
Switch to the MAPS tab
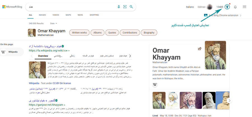click(x=68, y=15)
